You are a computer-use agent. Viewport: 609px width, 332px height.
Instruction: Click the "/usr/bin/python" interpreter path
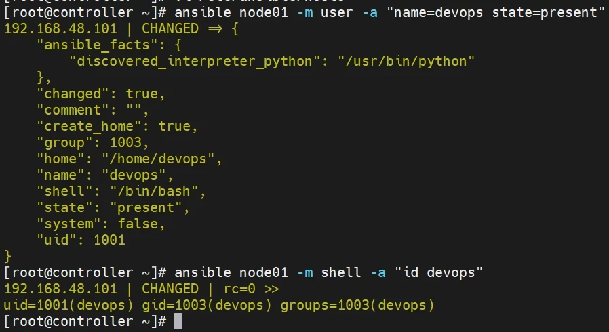(x=411, y=61)
